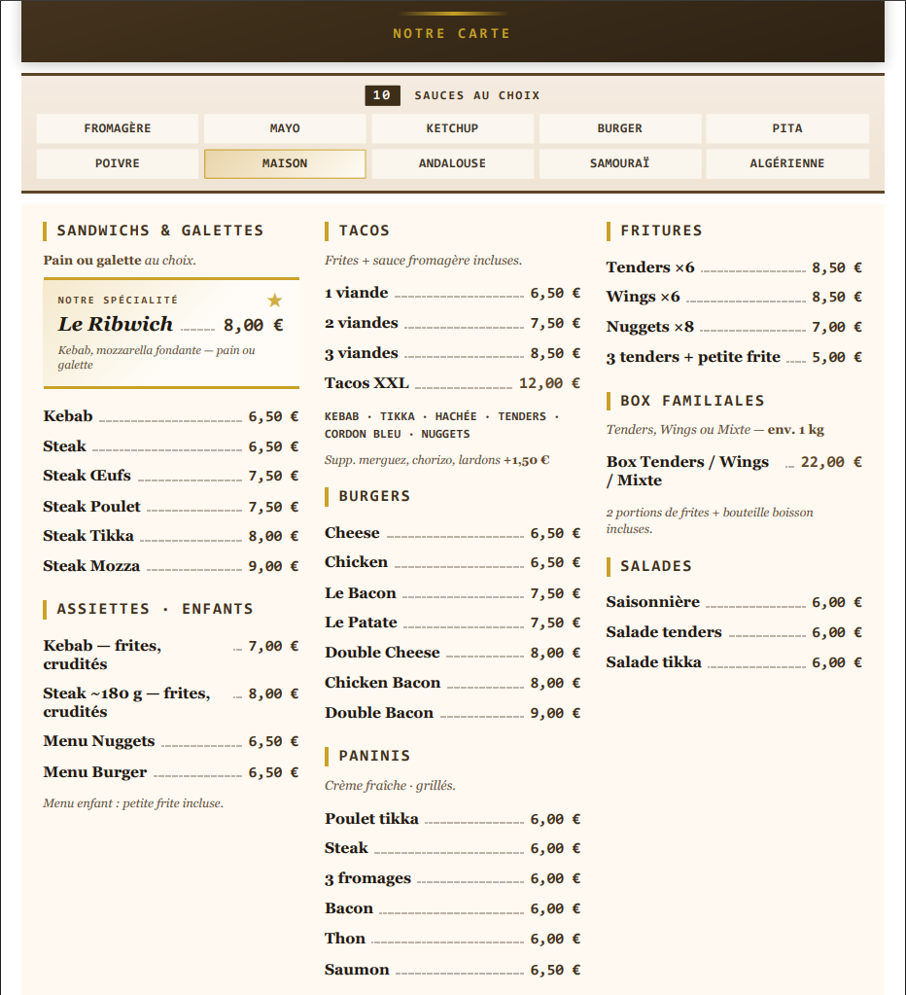This screenshot has width=906, height=995.
Task: Choose the 'Tacos XXL' item
Action: point(453,383)
